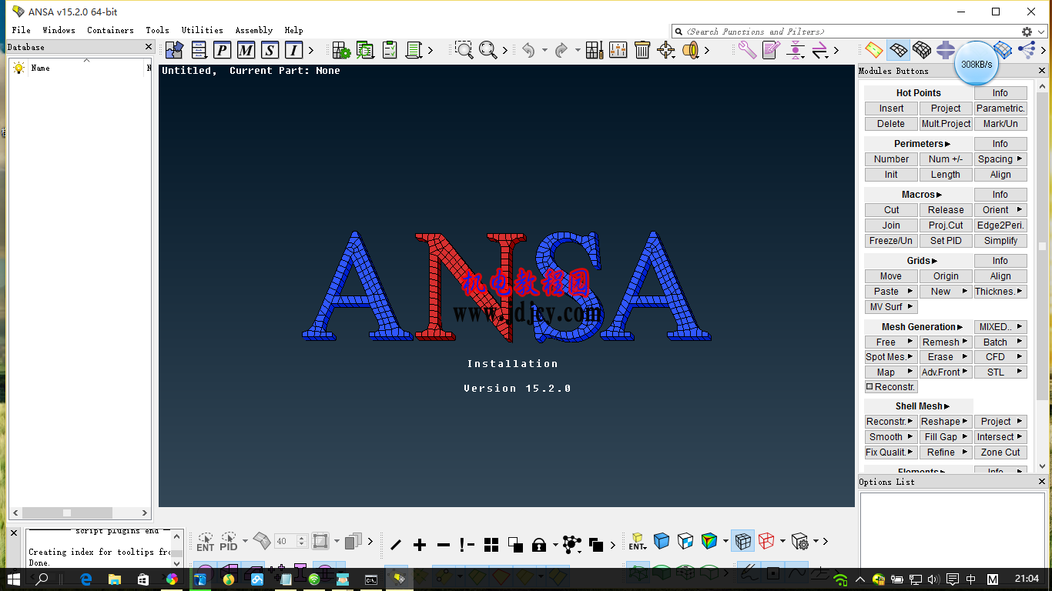Image resolution: width=1052 pixels, height=591 pixels.
Task: Click the cube with gear icon
Action: (x=800, y=542)
